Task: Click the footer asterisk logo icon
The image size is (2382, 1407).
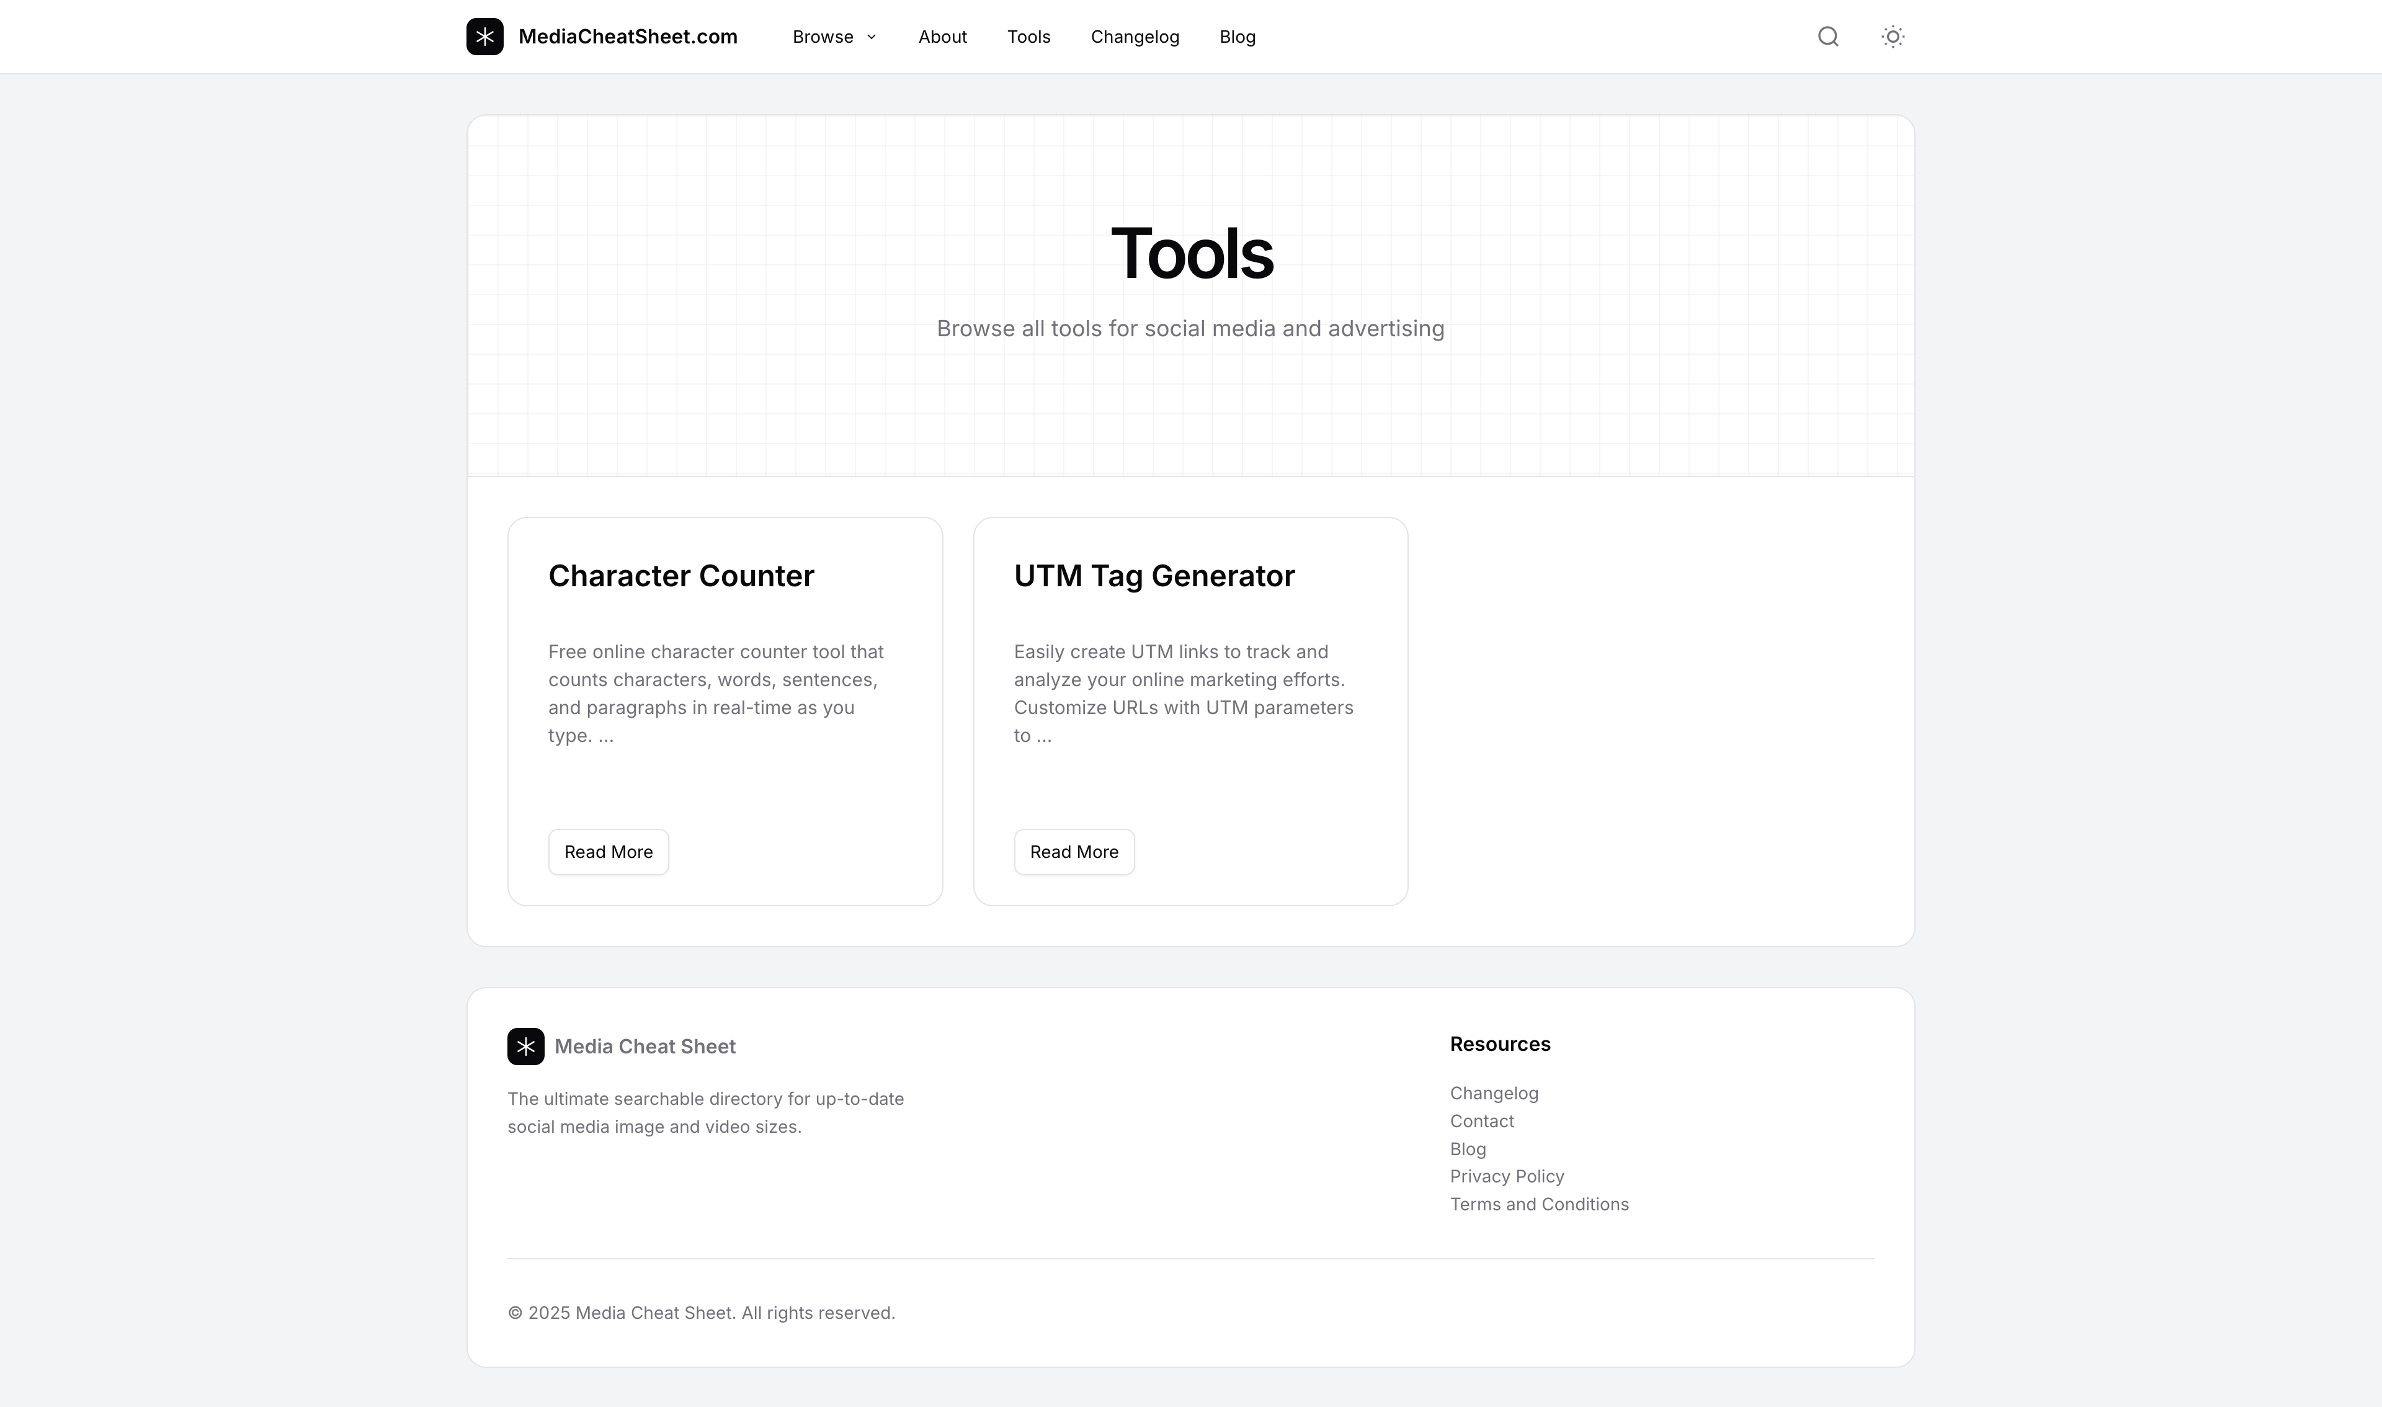Action: coord(525,1046)
